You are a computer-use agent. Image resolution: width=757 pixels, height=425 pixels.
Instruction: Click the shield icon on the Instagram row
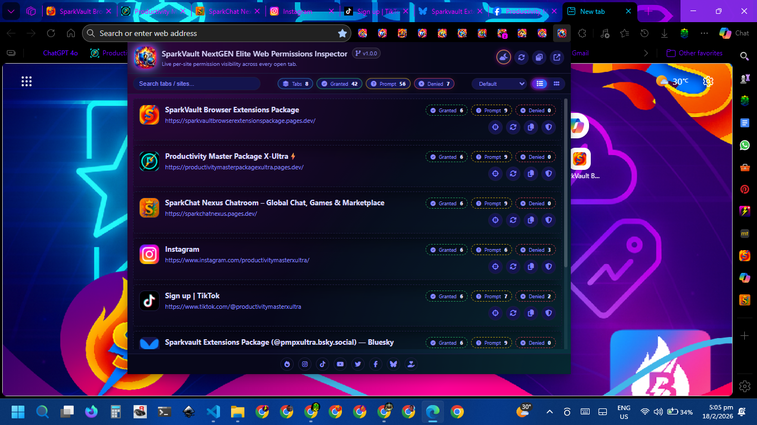(549, 267)
